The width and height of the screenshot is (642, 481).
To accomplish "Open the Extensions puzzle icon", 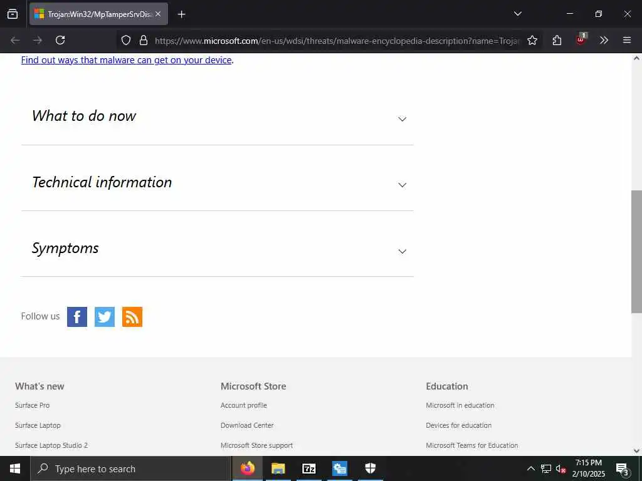I will (557, 40).
